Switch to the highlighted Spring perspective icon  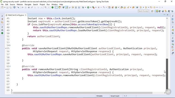157,11
